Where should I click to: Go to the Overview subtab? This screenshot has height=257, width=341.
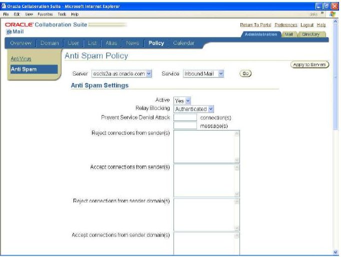click(20, 43)
